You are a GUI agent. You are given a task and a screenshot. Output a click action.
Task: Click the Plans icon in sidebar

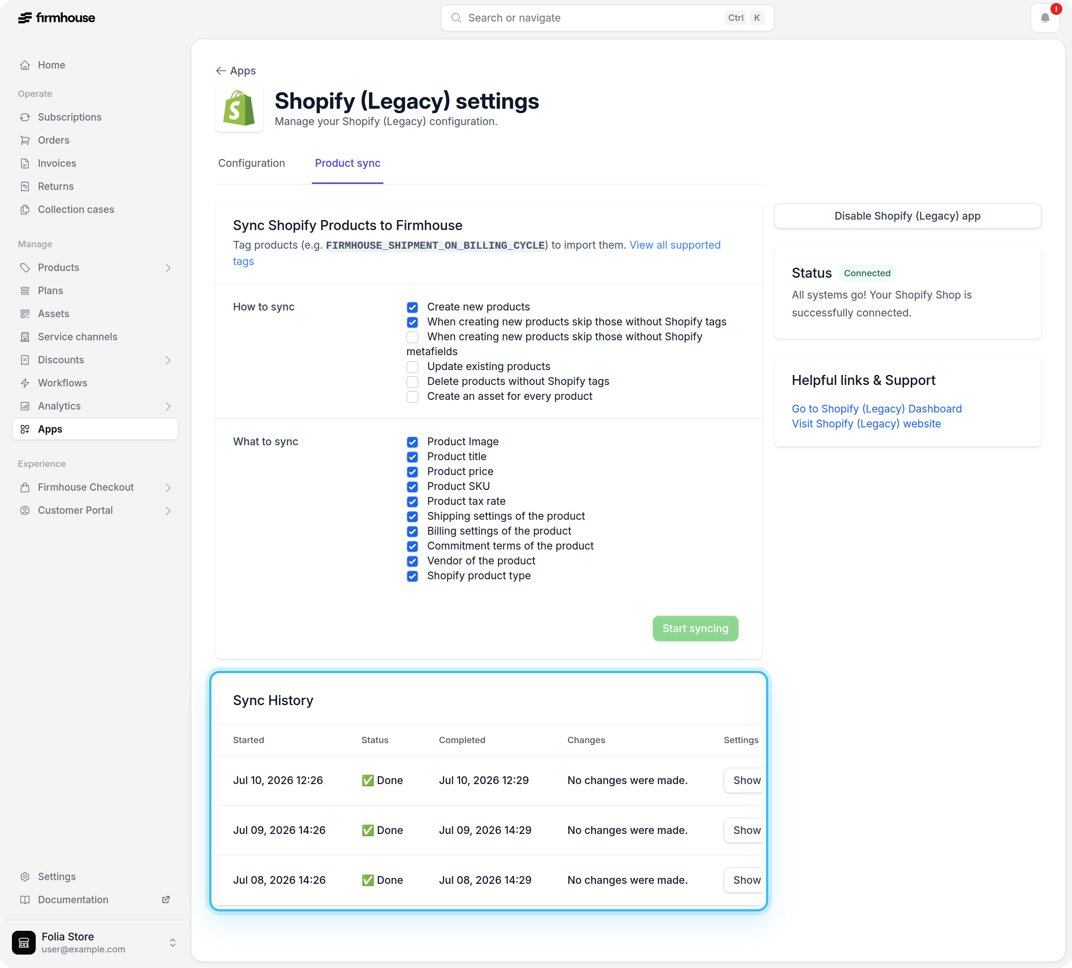[x=25, y=290]
